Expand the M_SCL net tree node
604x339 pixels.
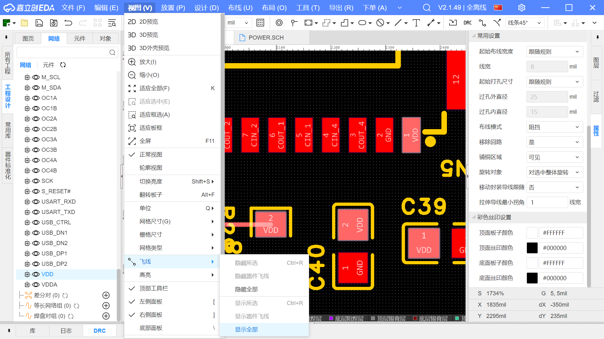coord(27,77)
